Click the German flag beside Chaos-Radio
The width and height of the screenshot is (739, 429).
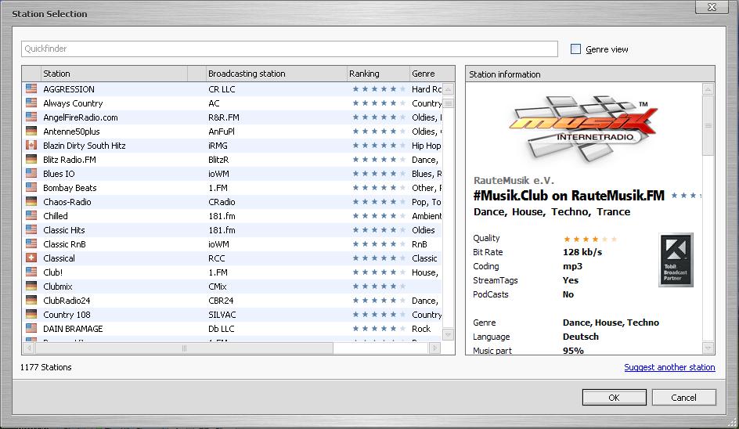(31, 201)
